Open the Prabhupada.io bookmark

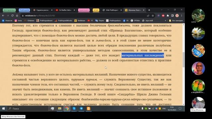pyautogui.click(x=113, y=20)
